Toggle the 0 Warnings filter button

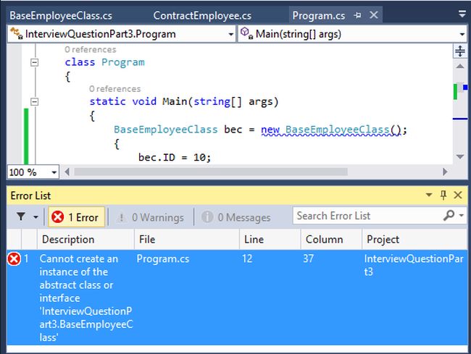click(x=151, y=217)
